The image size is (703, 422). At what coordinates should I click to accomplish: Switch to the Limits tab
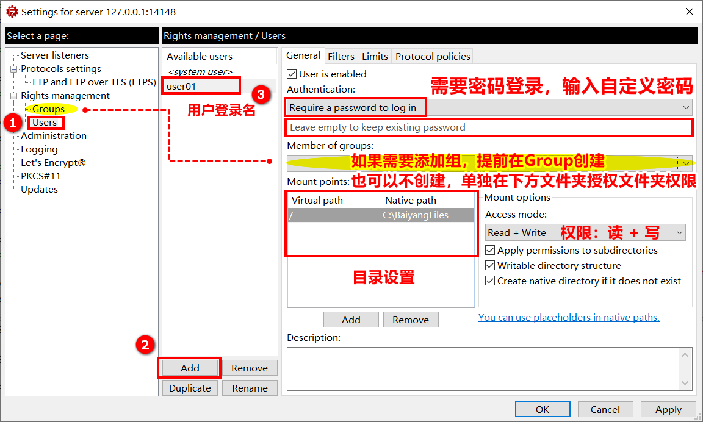[x=375, y=57]
